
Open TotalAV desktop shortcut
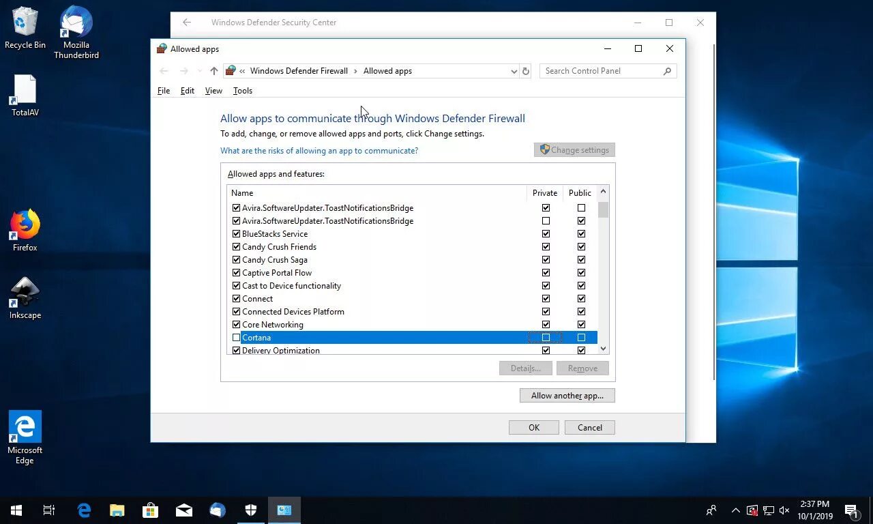point(25,96)
